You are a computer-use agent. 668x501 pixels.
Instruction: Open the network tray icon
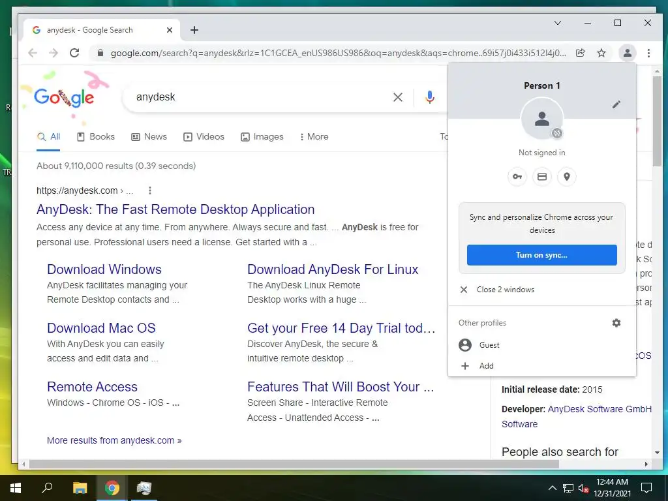[568, 488]
